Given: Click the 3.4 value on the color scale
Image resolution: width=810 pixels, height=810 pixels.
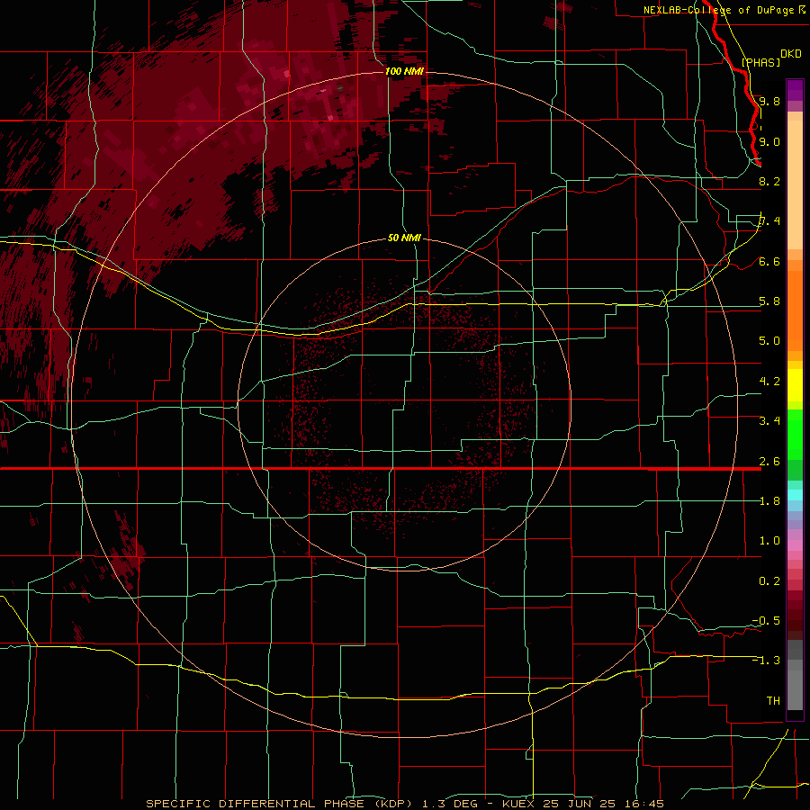Looking at the screenshot, I should coord(769,421).
